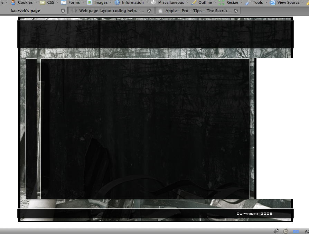
Task: Open the Forms dropdown arrow
Action: click(x=83, y=2)
